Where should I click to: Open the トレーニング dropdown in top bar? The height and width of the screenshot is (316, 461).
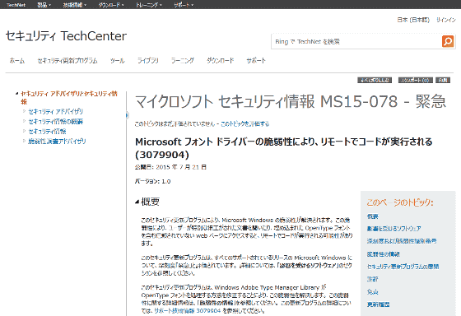tap(149, 5)
